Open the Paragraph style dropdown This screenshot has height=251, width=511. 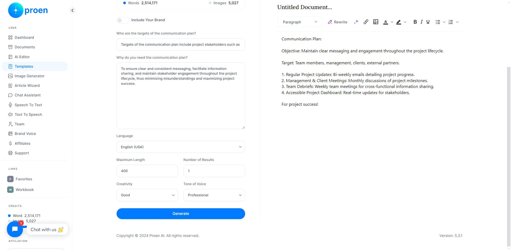coord(300,22)
